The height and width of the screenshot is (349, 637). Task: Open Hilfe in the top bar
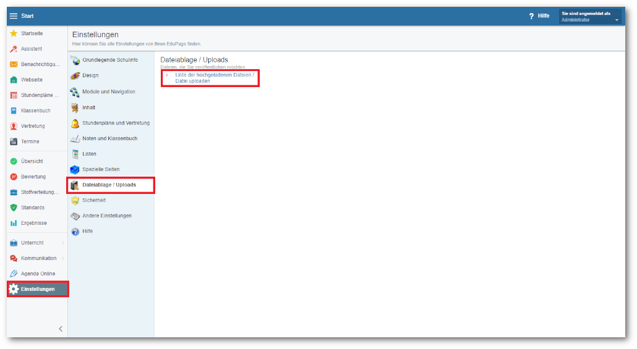[539, 16]
